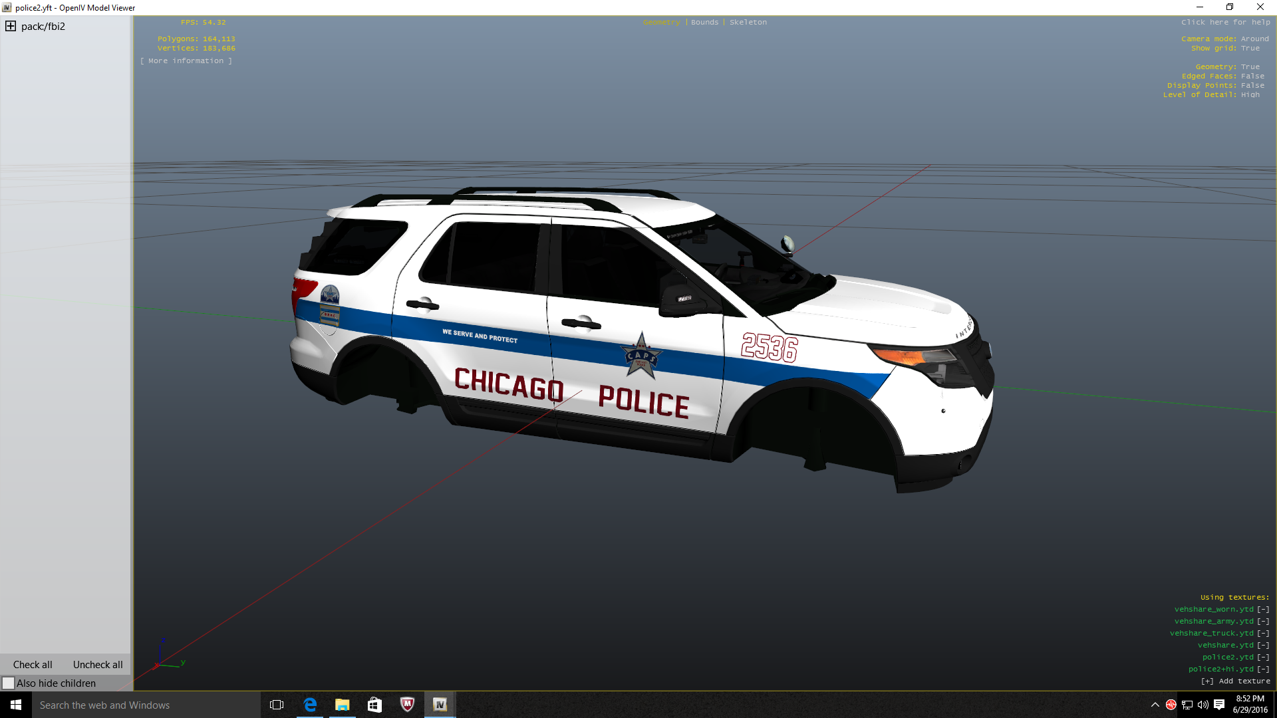This screenshot has width=1277, height=718.
Task: Show hidden system tray icons
Action: [1155, 705]
